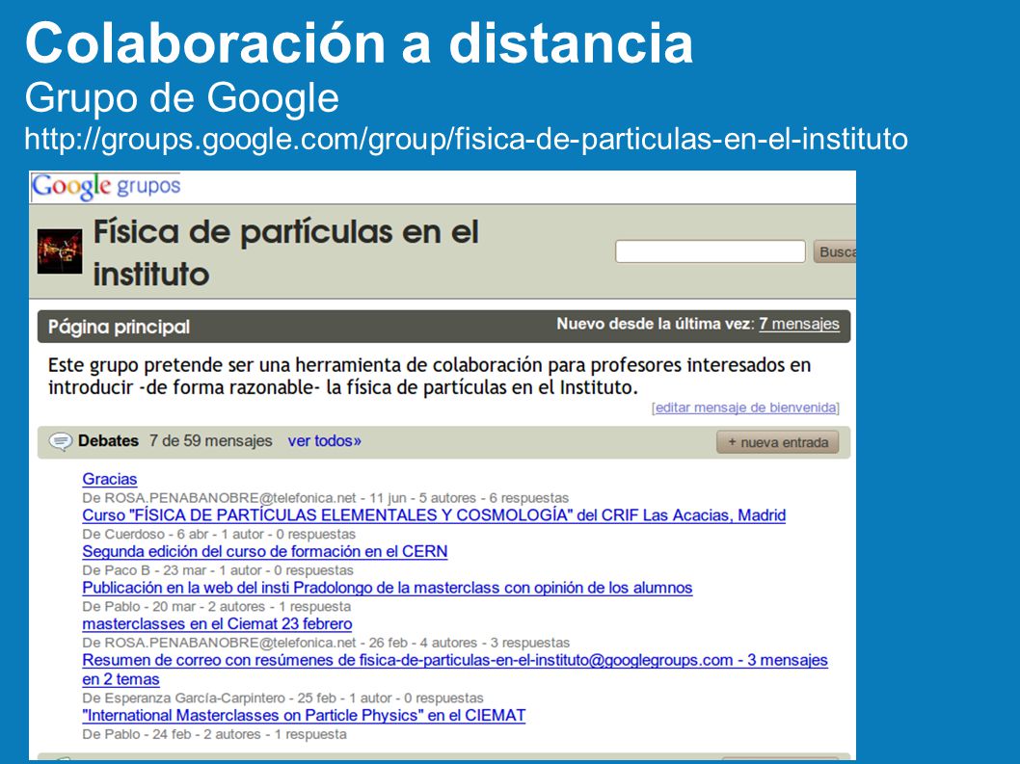Open the CRIF Las Acacias course thread
This screenshot has width=1020, height=764.
(434, 515)
